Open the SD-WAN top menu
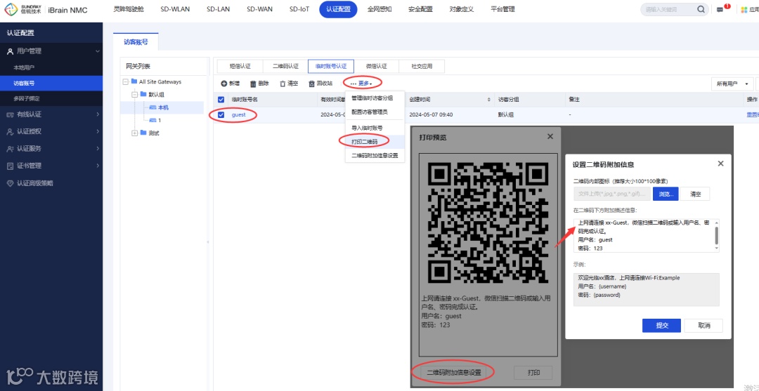759x391 pixels. coord(259,9)
